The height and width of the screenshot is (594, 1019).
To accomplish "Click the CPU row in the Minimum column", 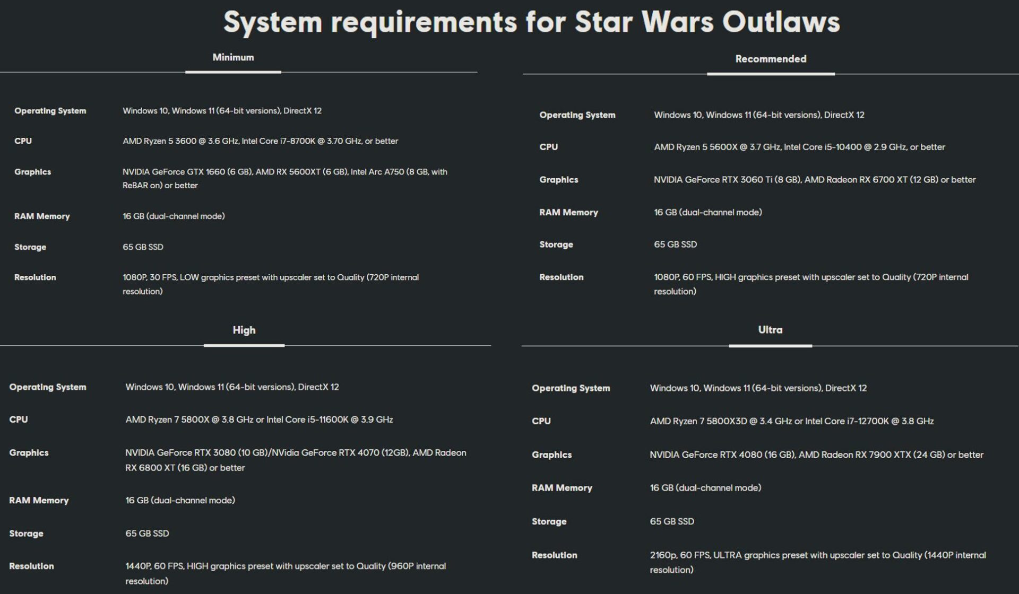I will (22, 141).
